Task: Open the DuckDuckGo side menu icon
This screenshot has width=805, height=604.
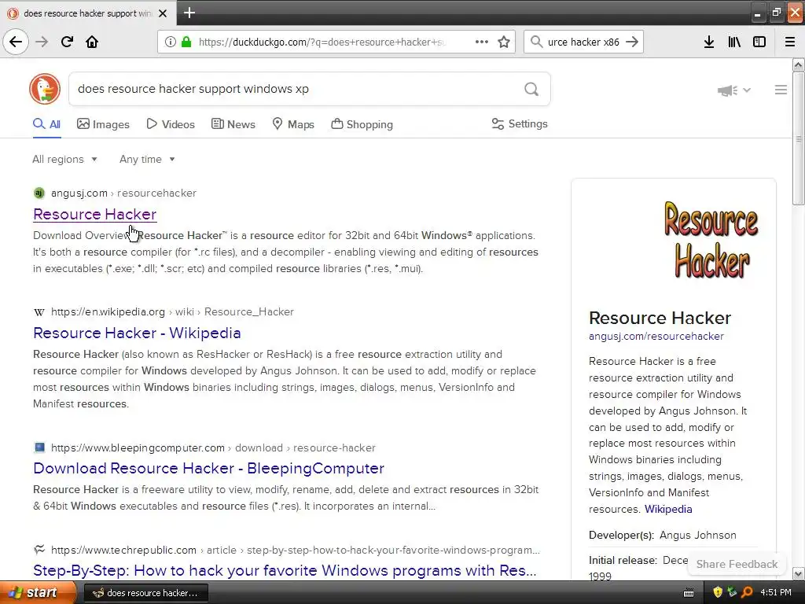Action: click(x=781, y=90)
